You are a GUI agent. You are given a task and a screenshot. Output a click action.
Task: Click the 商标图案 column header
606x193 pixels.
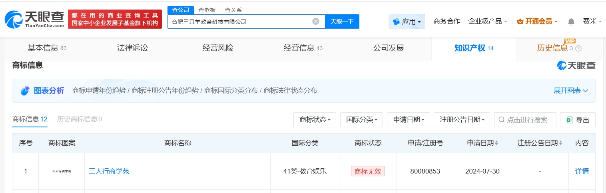point(62,143)
